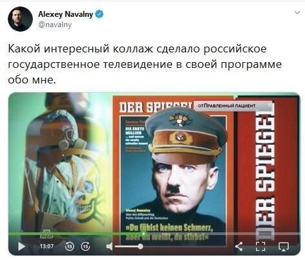305x260 pixels.
Task: Skip forward 15 seconds in video
Action: (x=85, y=246)
